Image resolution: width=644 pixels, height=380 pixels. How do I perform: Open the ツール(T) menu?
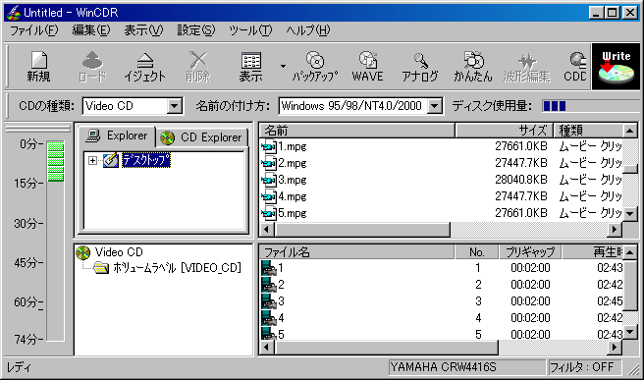250,30
